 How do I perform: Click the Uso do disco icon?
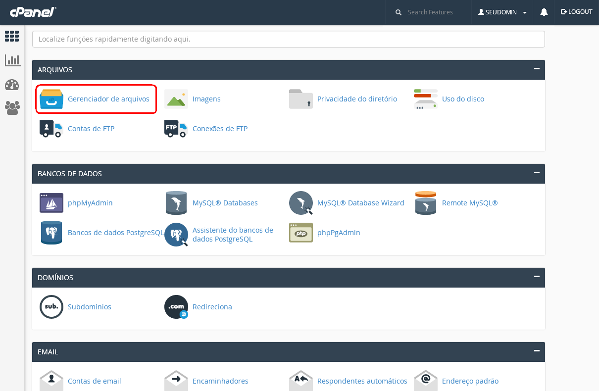(426, 99)
